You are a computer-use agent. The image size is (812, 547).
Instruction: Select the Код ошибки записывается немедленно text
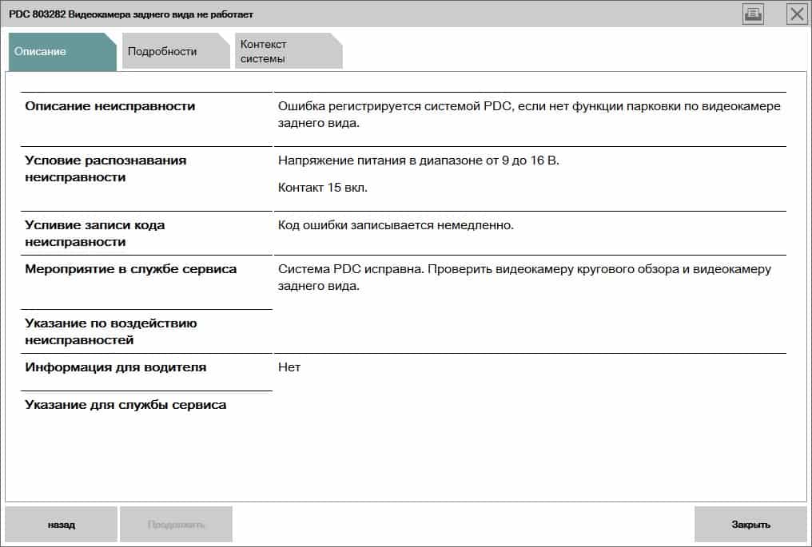[396, 225]
